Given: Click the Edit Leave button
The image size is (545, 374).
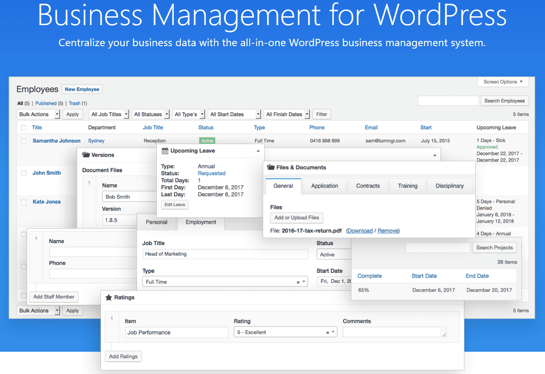Looking at the screenshot, I should (x=175, y=204).
